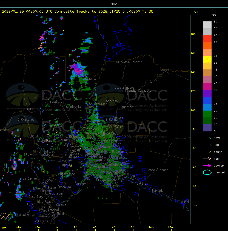This screenshot has width=228, height=231.
Task: Click the 'Ugarteche' map label
Action: [68, 174]
